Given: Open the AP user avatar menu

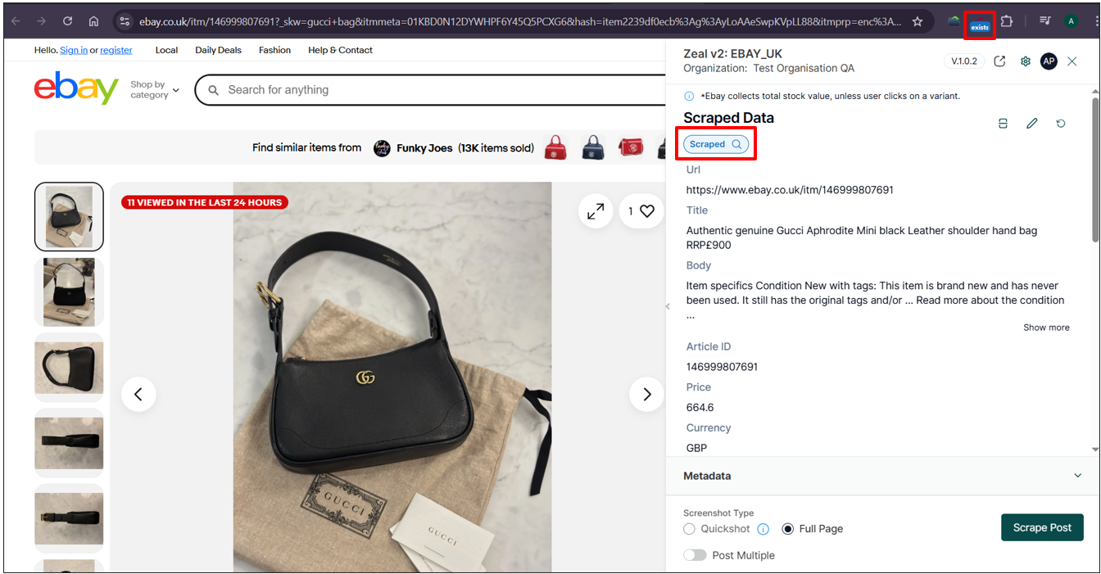Looking at the screenshot, I should 1049,61.
